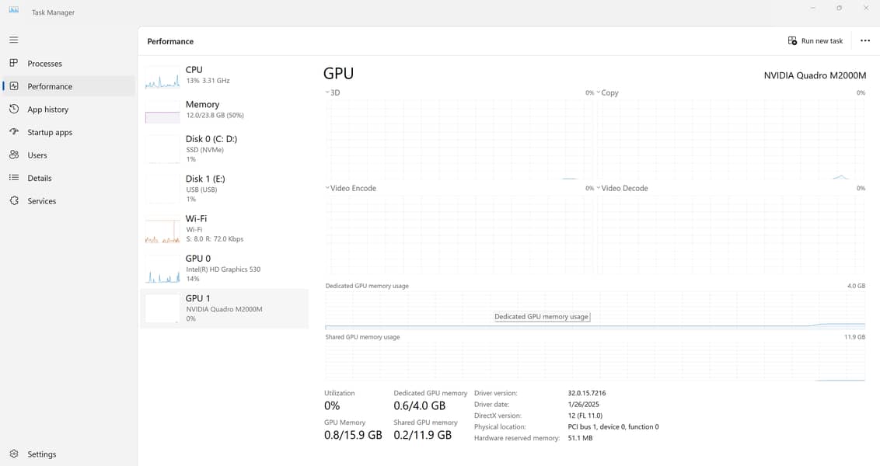This screenshot has height=466, width=880.
Task: Click DirectX version 12 (FL 11.0) text
Action: coord(585,416)
